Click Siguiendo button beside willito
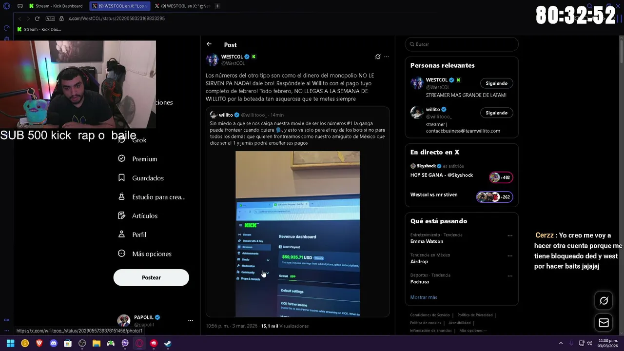Image resolution: width=624 pixels, height=351 pixels. [x=496, y=113]
